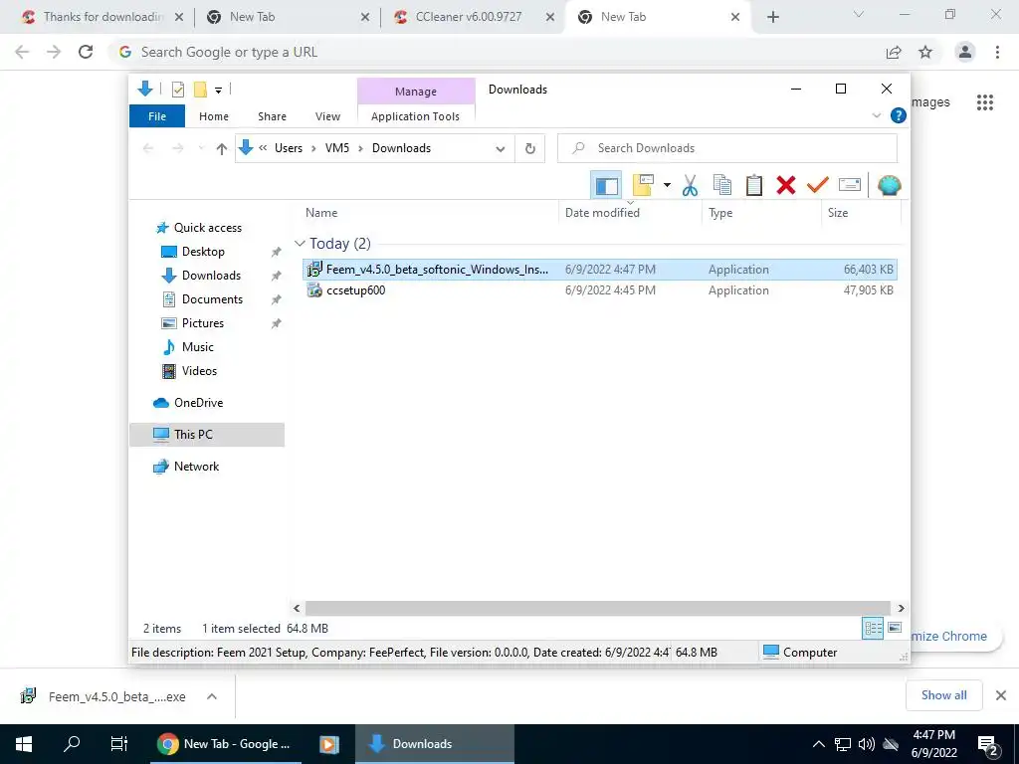Open the File menu tab

(x=157, y=116)
